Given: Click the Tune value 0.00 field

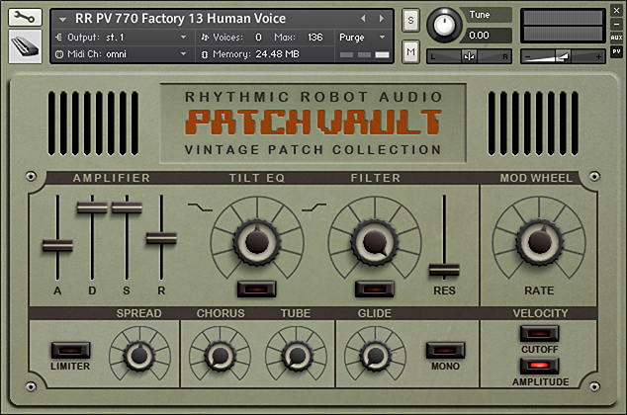Looking at the screenshot, I should (x=487, y=36).
